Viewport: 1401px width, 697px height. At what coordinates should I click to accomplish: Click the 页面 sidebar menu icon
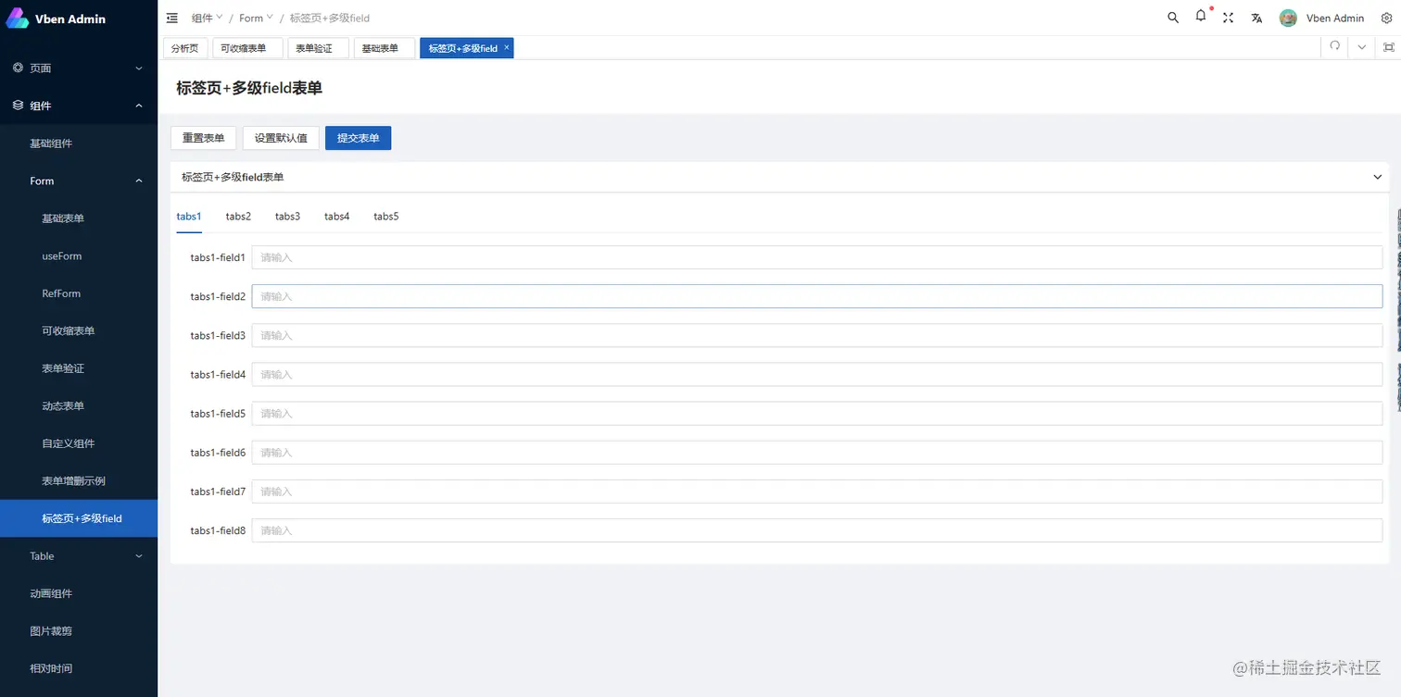pos(18,68)
